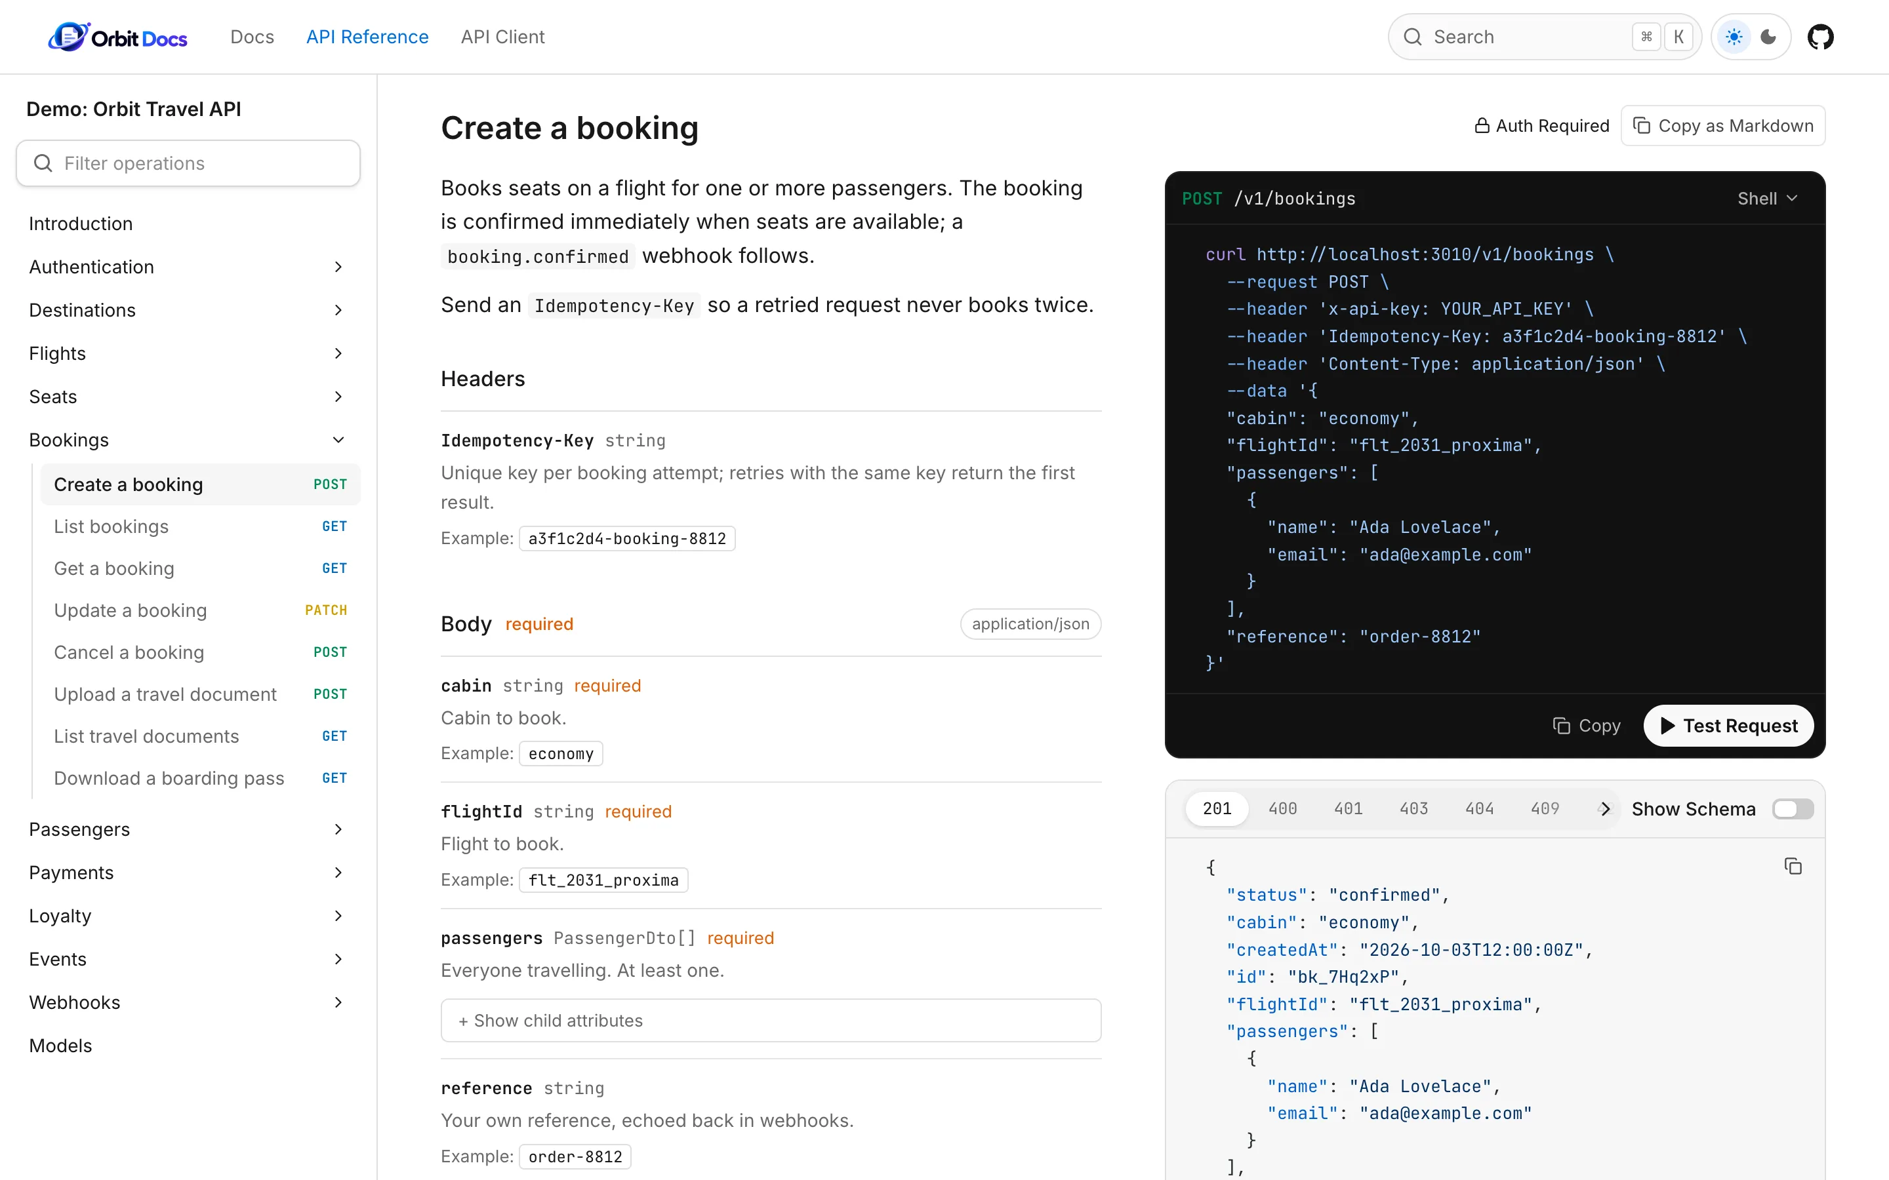Expand the Webhooks sidebar section
The width and height of the screenshot is (1889, 1180).
pyautogui.click(x=188, y=1002)
